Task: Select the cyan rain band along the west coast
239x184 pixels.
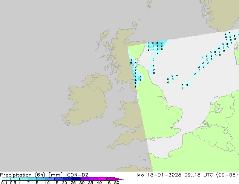Action: point(135,73)
